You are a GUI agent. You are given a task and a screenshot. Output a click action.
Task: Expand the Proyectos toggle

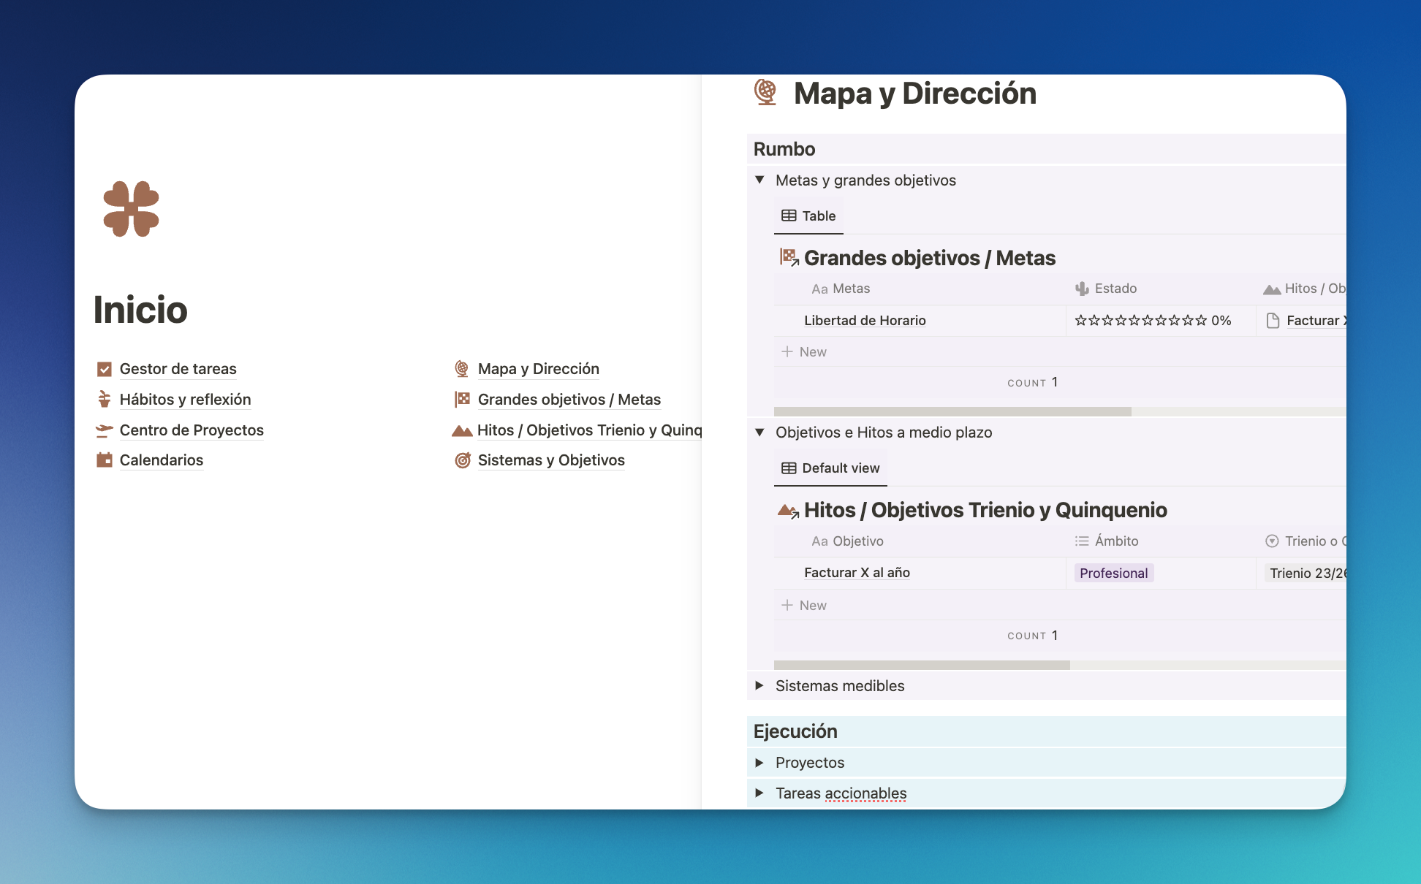point(759,762)
